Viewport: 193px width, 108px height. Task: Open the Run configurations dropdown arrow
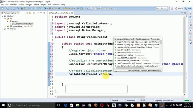47,8
